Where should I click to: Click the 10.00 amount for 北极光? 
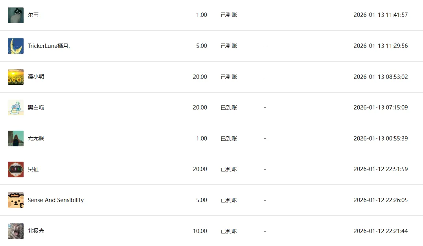(200, 231)
